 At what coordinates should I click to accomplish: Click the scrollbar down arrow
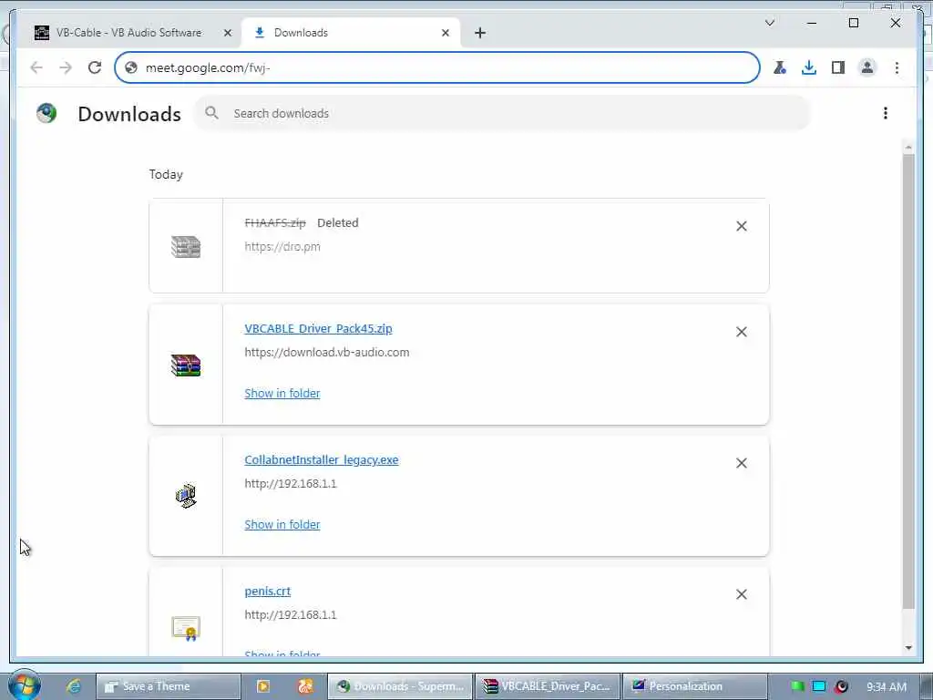point(908,648)
